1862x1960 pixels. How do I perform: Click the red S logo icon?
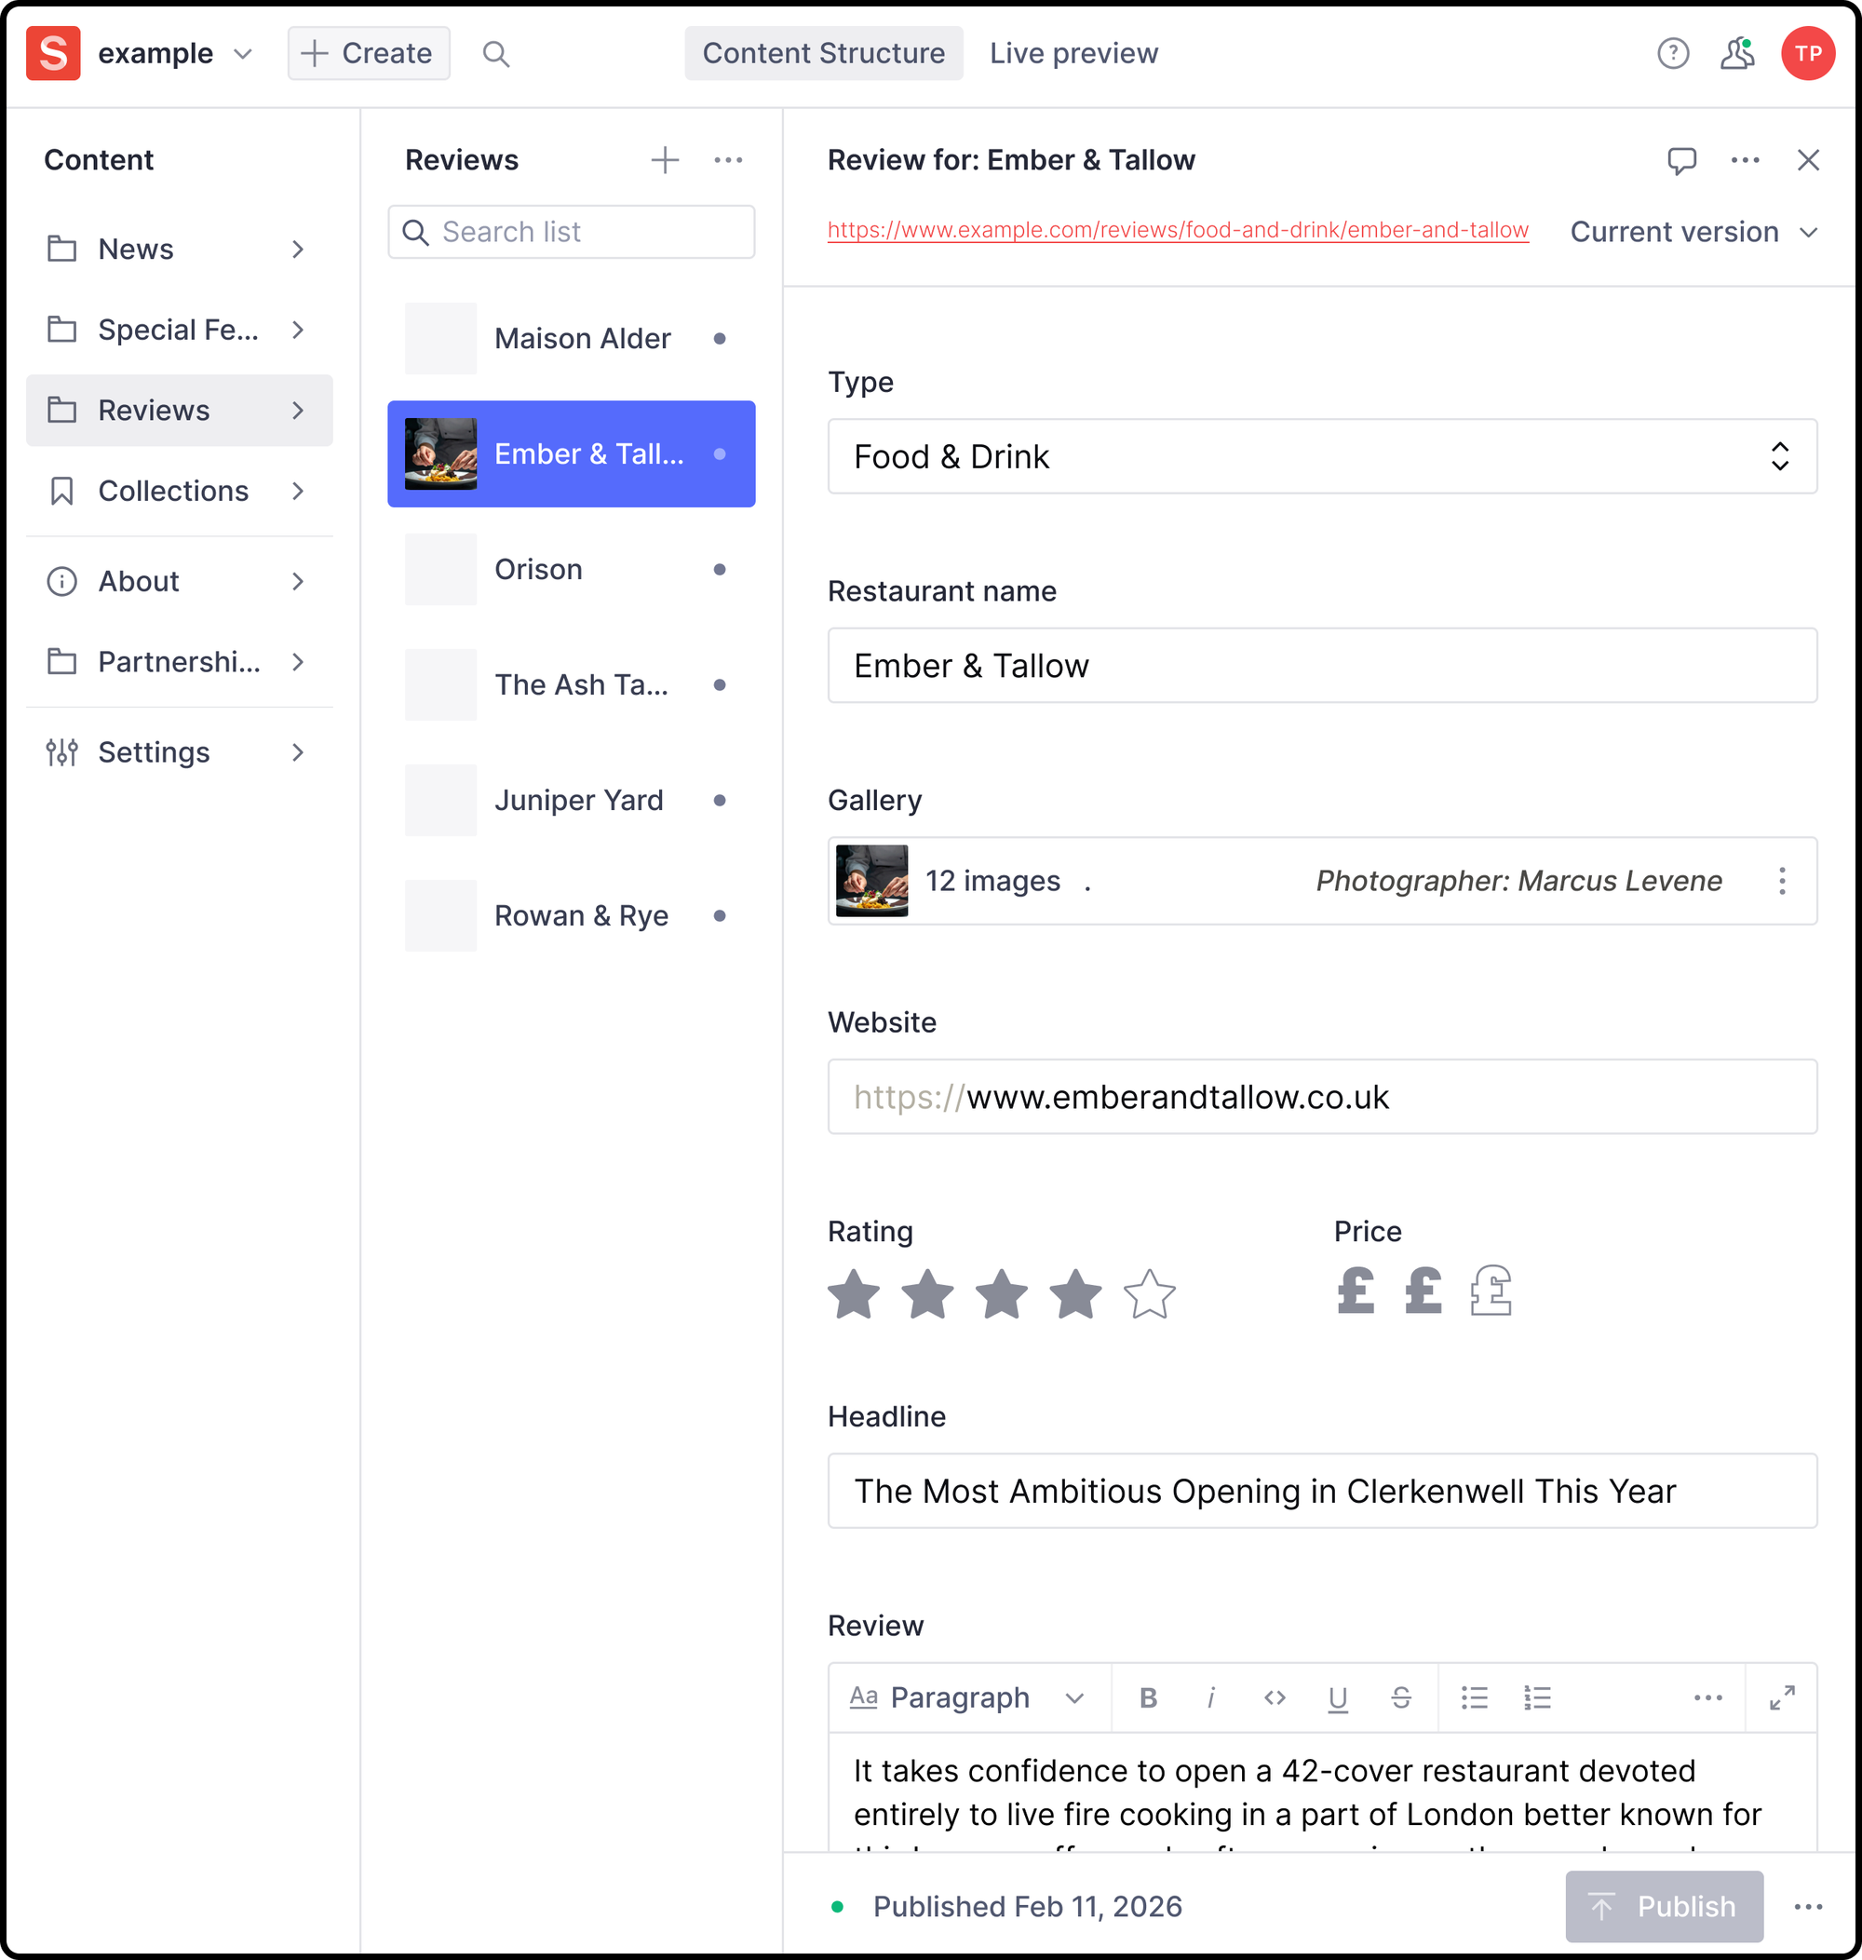53,54
